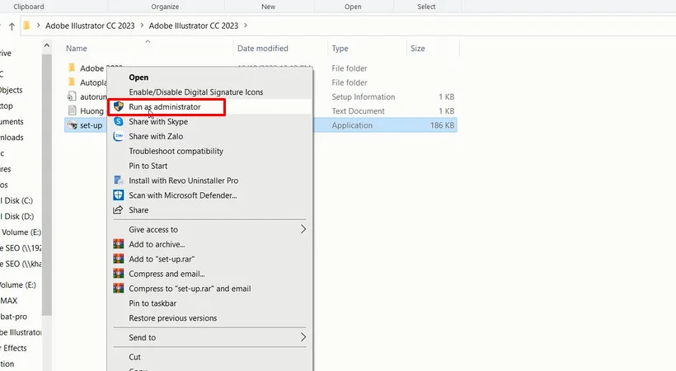Open Effects folder in navigation pane

[x=14, y=348]
